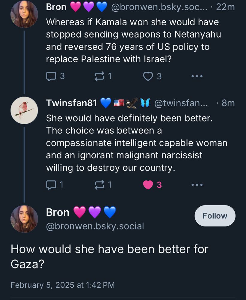Click the pink like count of 3
This screenshot has height=300, width=246.
click(159, 185)
